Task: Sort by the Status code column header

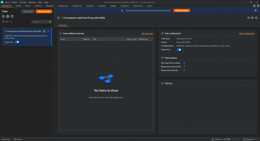Action: click(x=132, y=39)
